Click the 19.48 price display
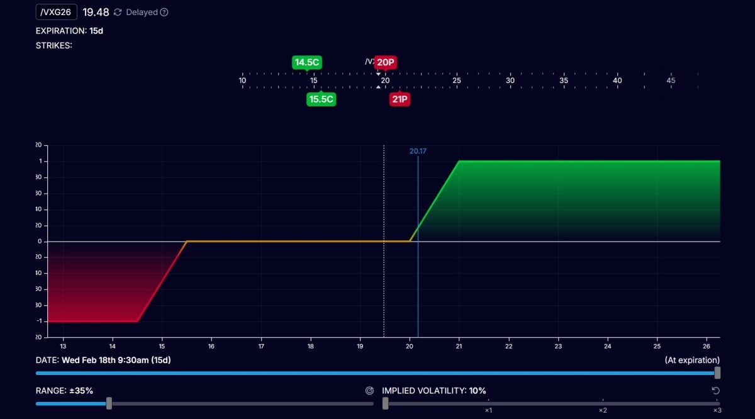 pyautogui.click(x=96, y=12)
